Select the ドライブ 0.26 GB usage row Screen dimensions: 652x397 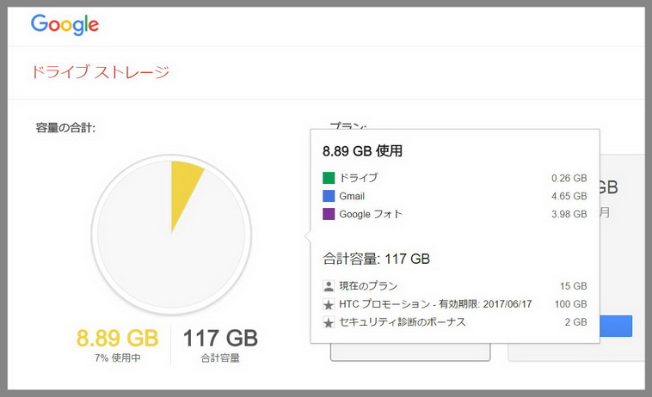pos(454,178)
